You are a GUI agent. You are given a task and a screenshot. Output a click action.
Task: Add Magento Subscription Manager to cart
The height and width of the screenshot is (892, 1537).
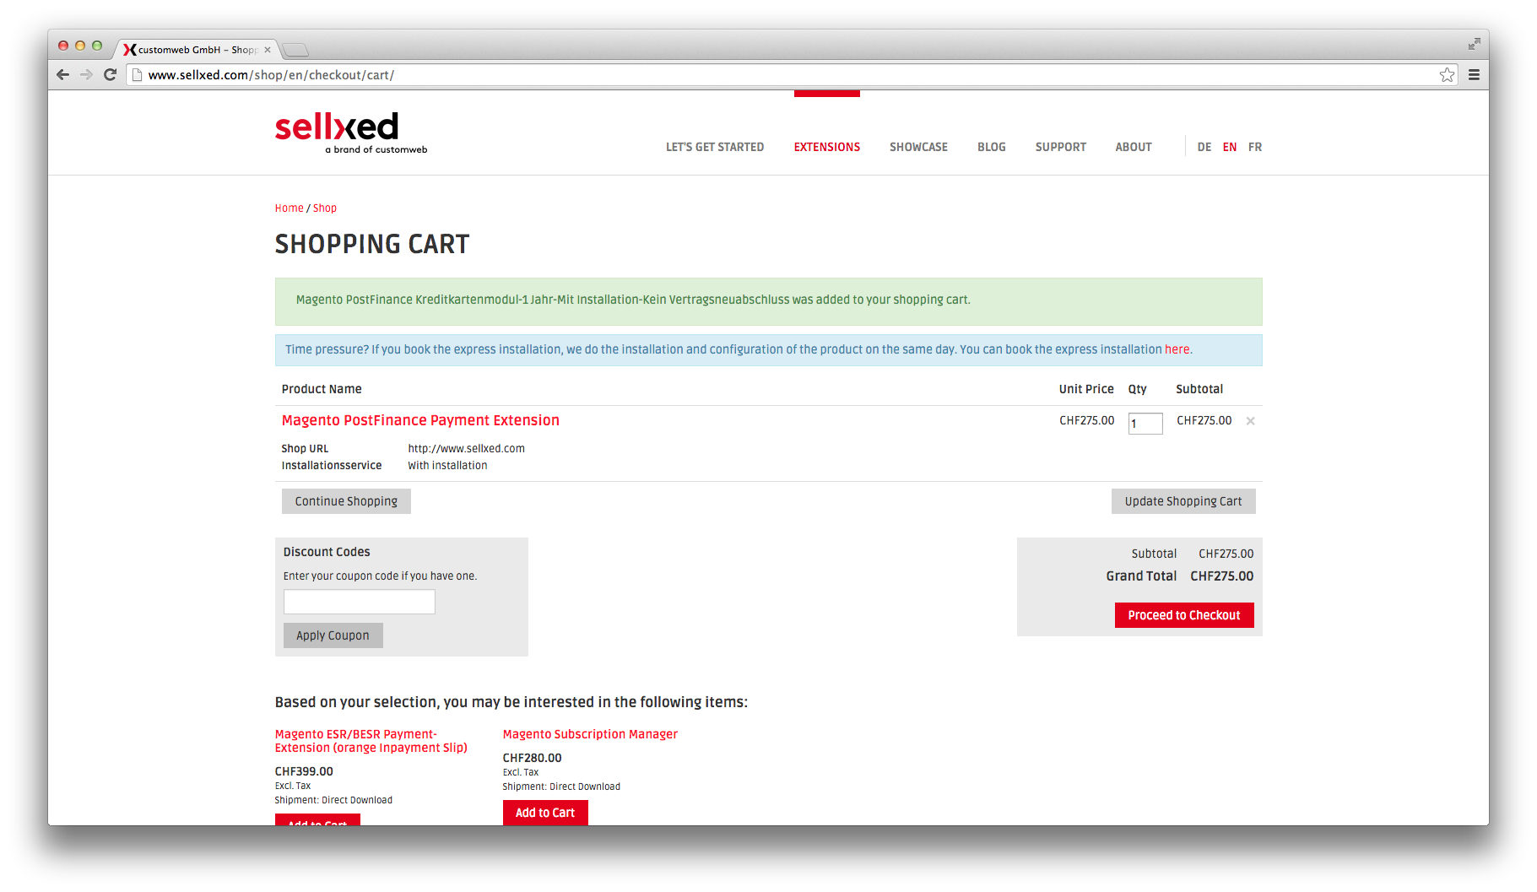(545, 813)
